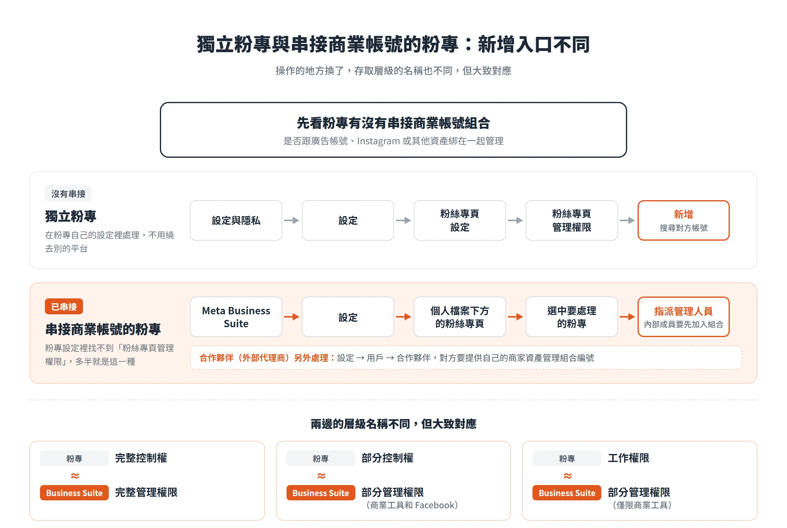Click the 粉絲專頁管理權限 step box
Screen dimensions: 787x528
pyautogui.click(x=571, y=220)
